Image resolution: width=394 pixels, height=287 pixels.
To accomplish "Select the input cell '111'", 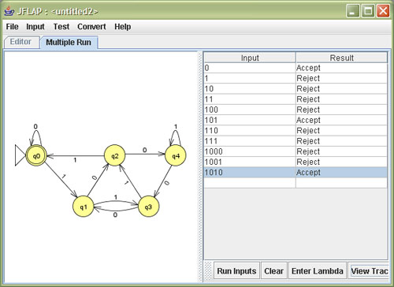I will pyautogui.click(x=250, y=141).
